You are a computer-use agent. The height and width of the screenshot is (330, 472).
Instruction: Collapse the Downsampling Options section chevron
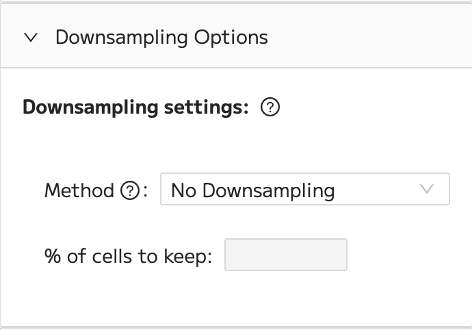[x=31, y=38]
